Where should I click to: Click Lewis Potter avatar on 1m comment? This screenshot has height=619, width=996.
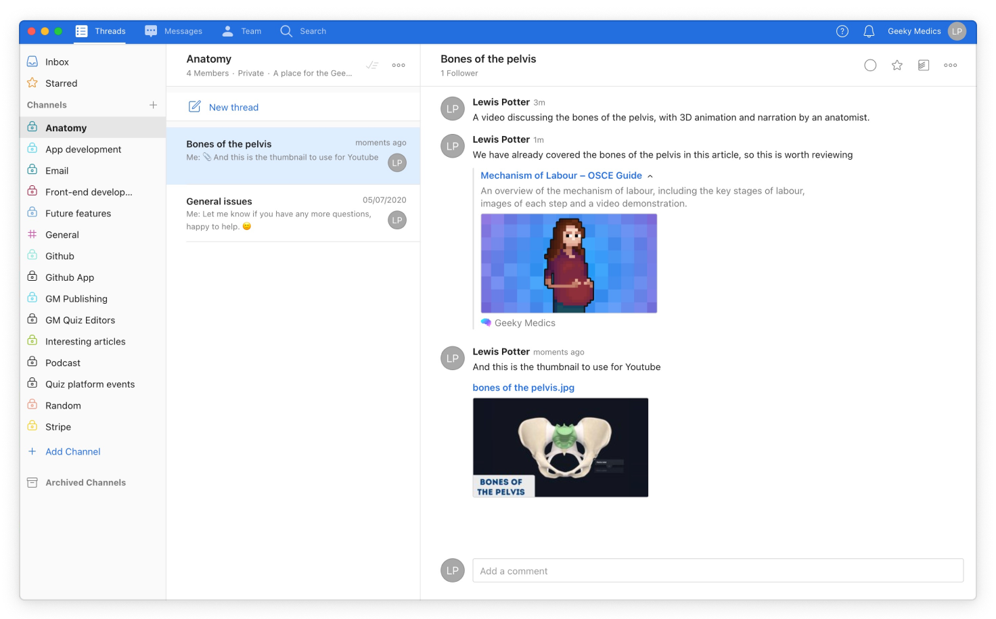[453, 146]
